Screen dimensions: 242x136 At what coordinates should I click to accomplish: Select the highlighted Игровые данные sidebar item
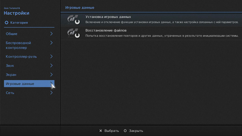click(20, 84)
